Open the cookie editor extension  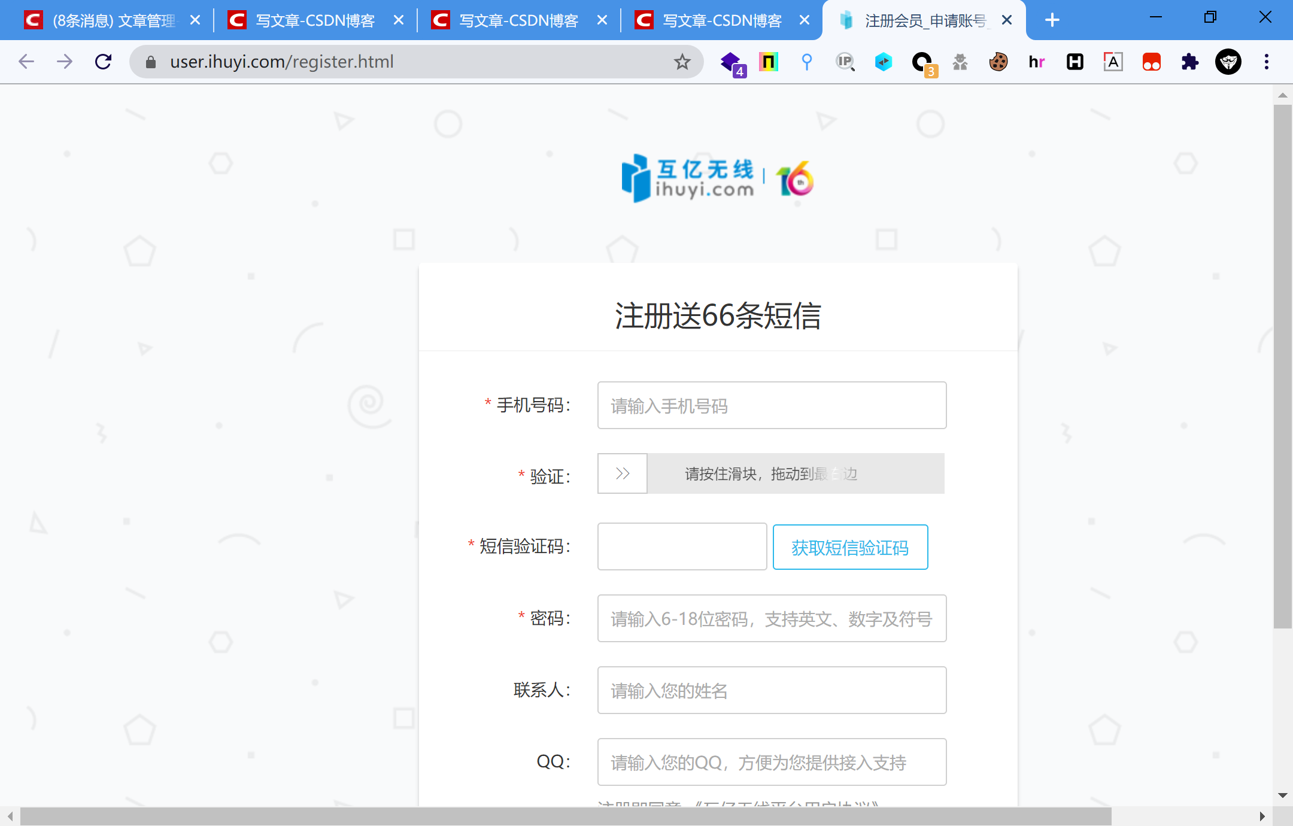pyautogui.click(x=998, y=62)
